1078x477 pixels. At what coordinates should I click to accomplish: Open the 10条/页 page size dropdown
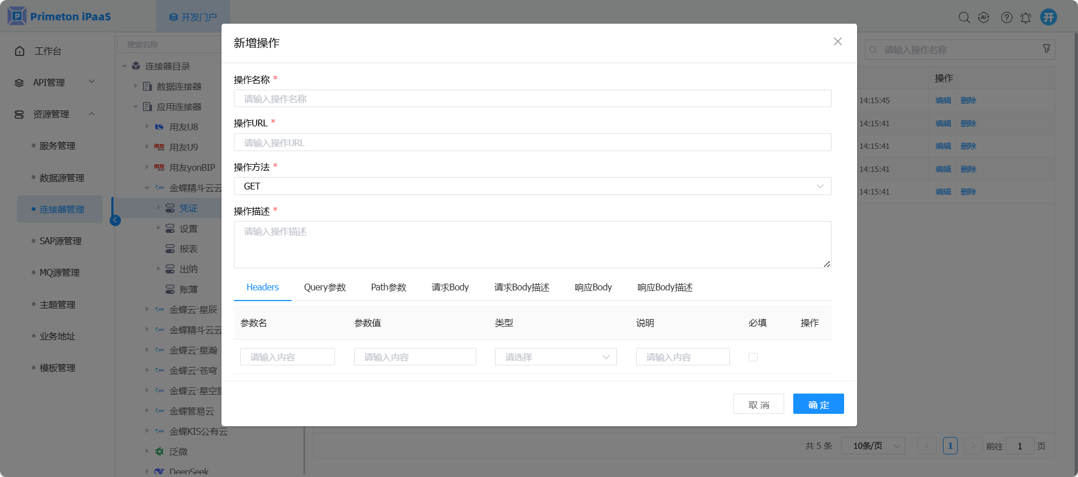pos(873,446)
